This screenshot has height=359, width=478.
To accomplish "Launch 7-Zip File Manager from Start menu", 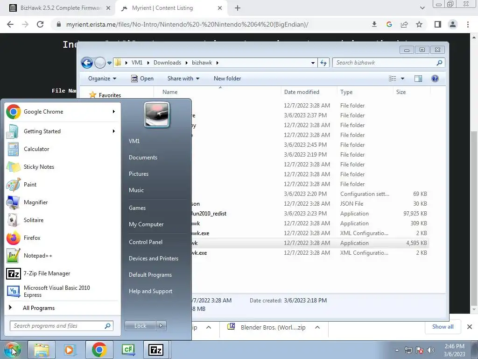I will pyautogui.click(x=61, y=273).
